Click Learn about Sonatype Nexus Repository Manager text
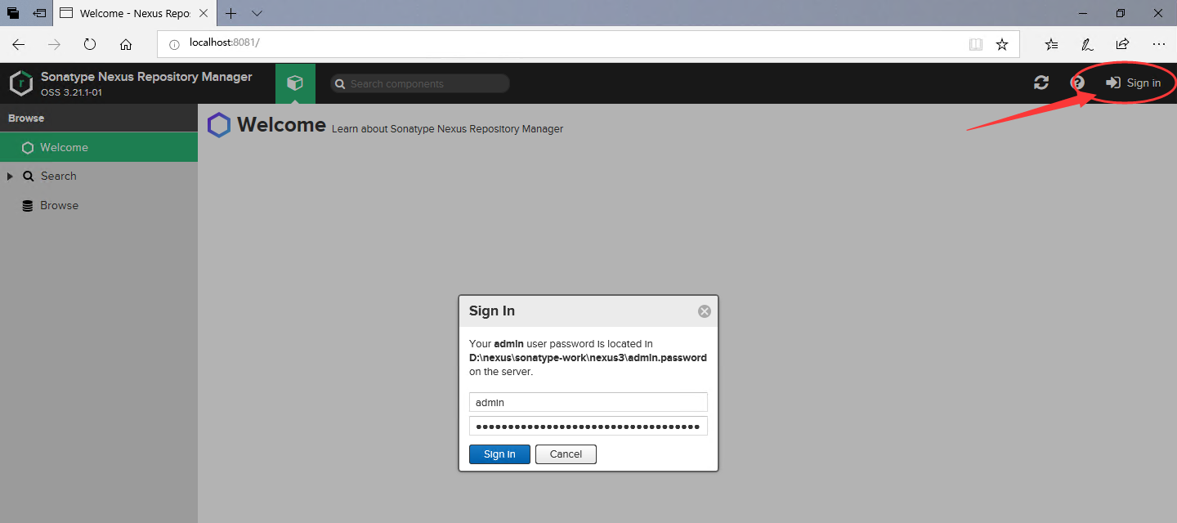 (x=447, y=129)
